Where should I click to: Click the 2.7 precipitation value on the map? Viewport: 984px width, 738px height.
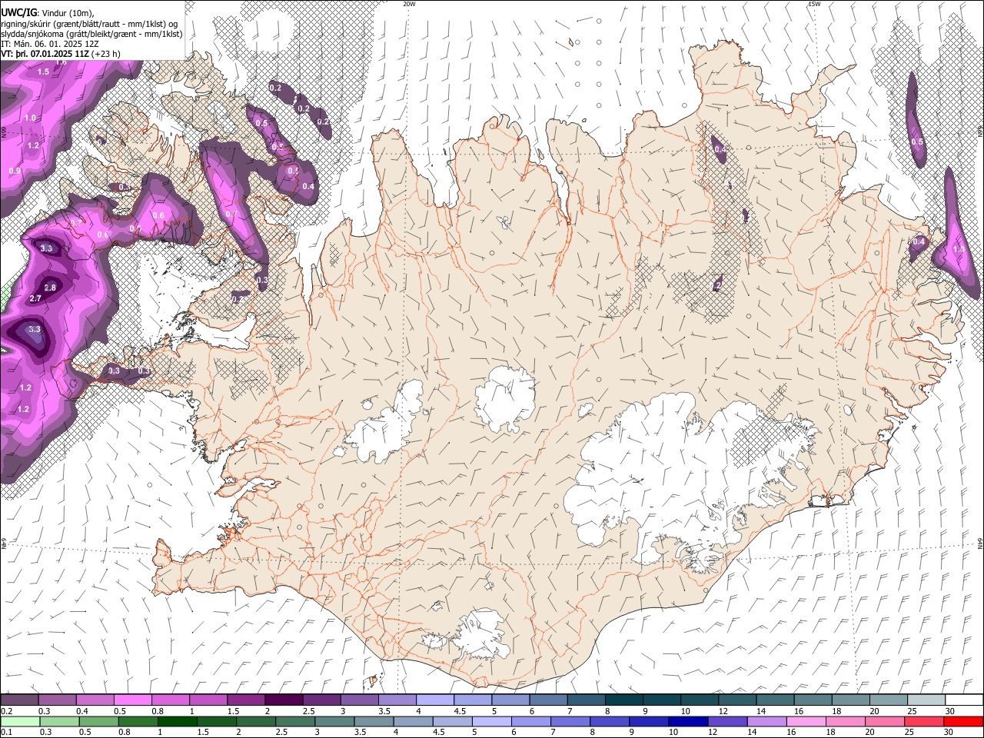point(35,298)
